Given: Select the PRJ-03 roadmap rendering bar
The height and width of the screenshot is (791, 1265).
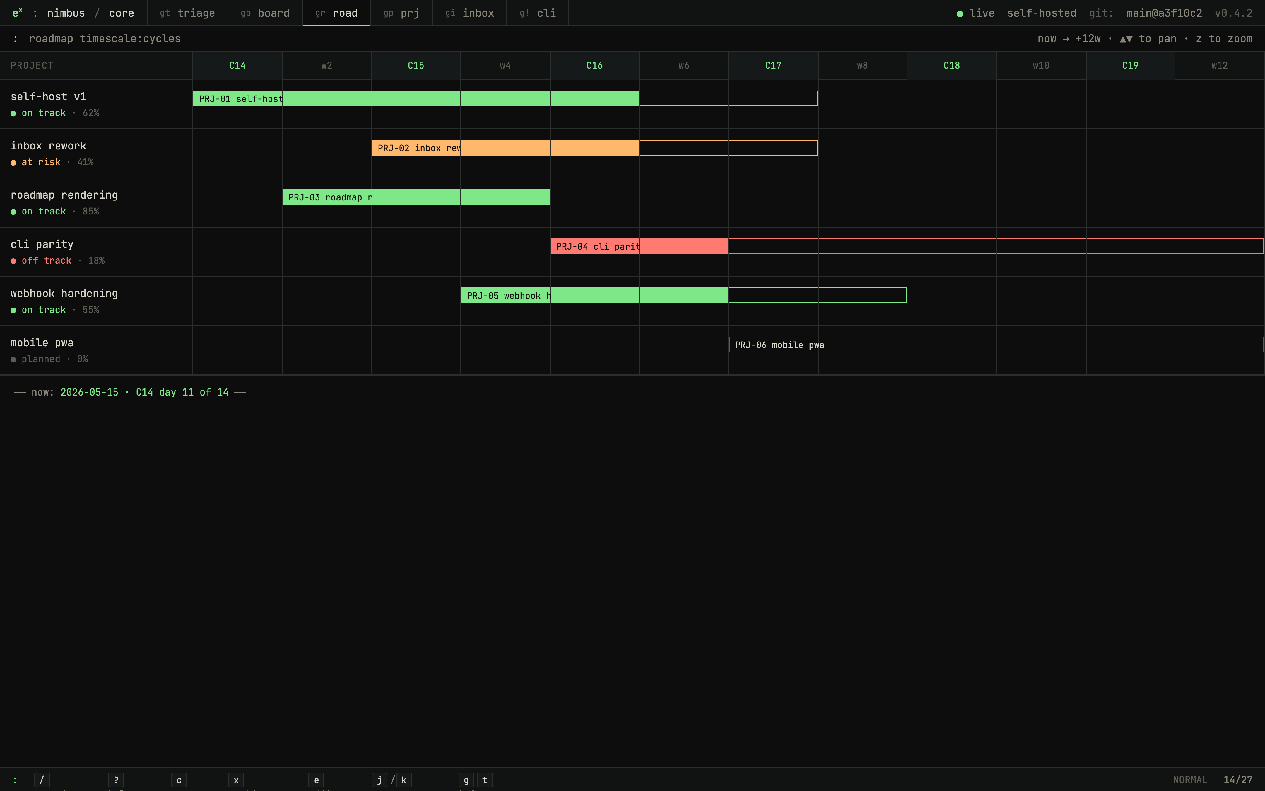Looking at the screenshot, I should [x=416, y=197].
